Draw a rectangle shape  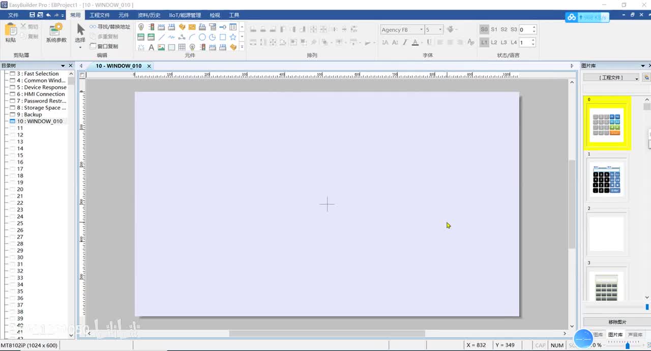click(x=223, y=37)
